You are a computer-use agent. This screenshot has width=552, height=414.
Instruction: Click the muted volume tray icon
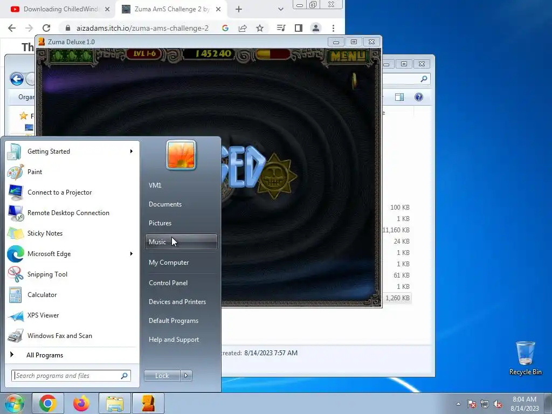(498, 404)
